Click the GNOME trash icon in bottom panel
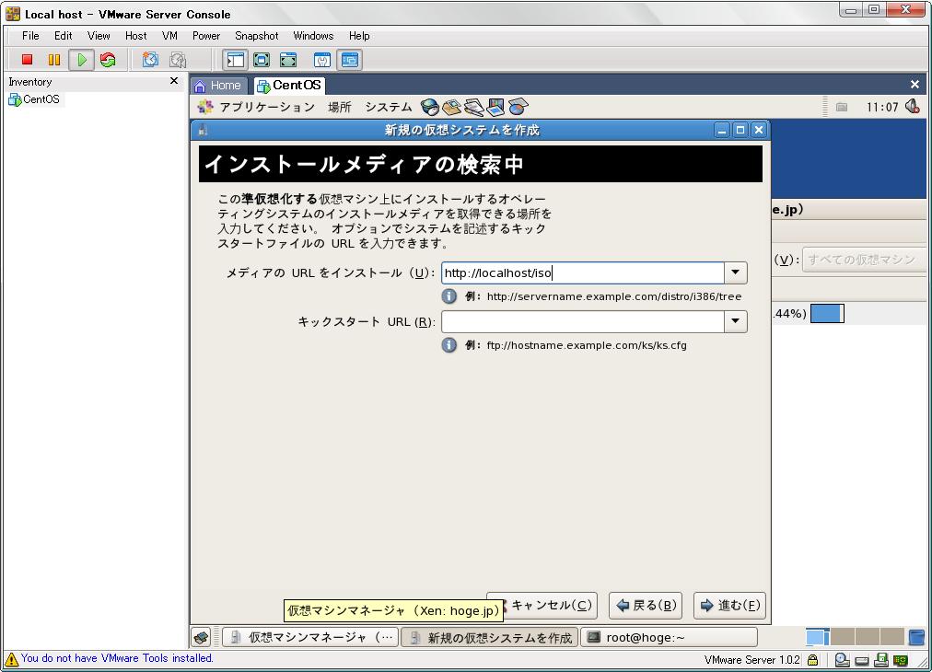Viewport: 932px width, 672px height. pyautogui.click(x=916, y=637)
